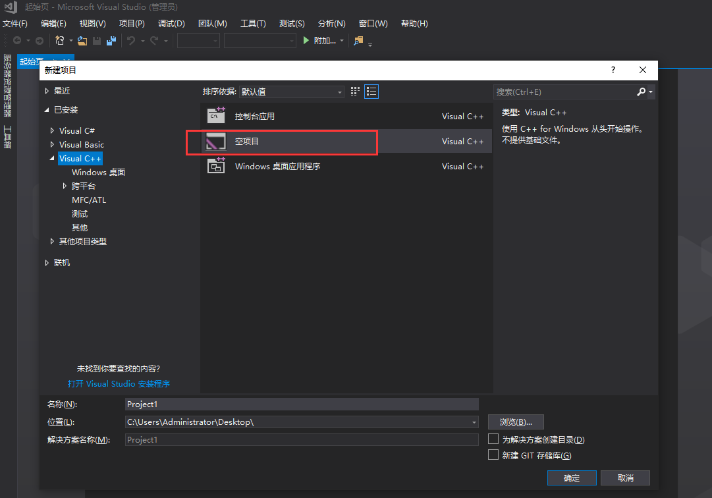Enable 为解决方案创建目录 checkbox
Image resolution: width=712 pixels, height=498 pixels.
pyautogui.click(x=493, y=439)
